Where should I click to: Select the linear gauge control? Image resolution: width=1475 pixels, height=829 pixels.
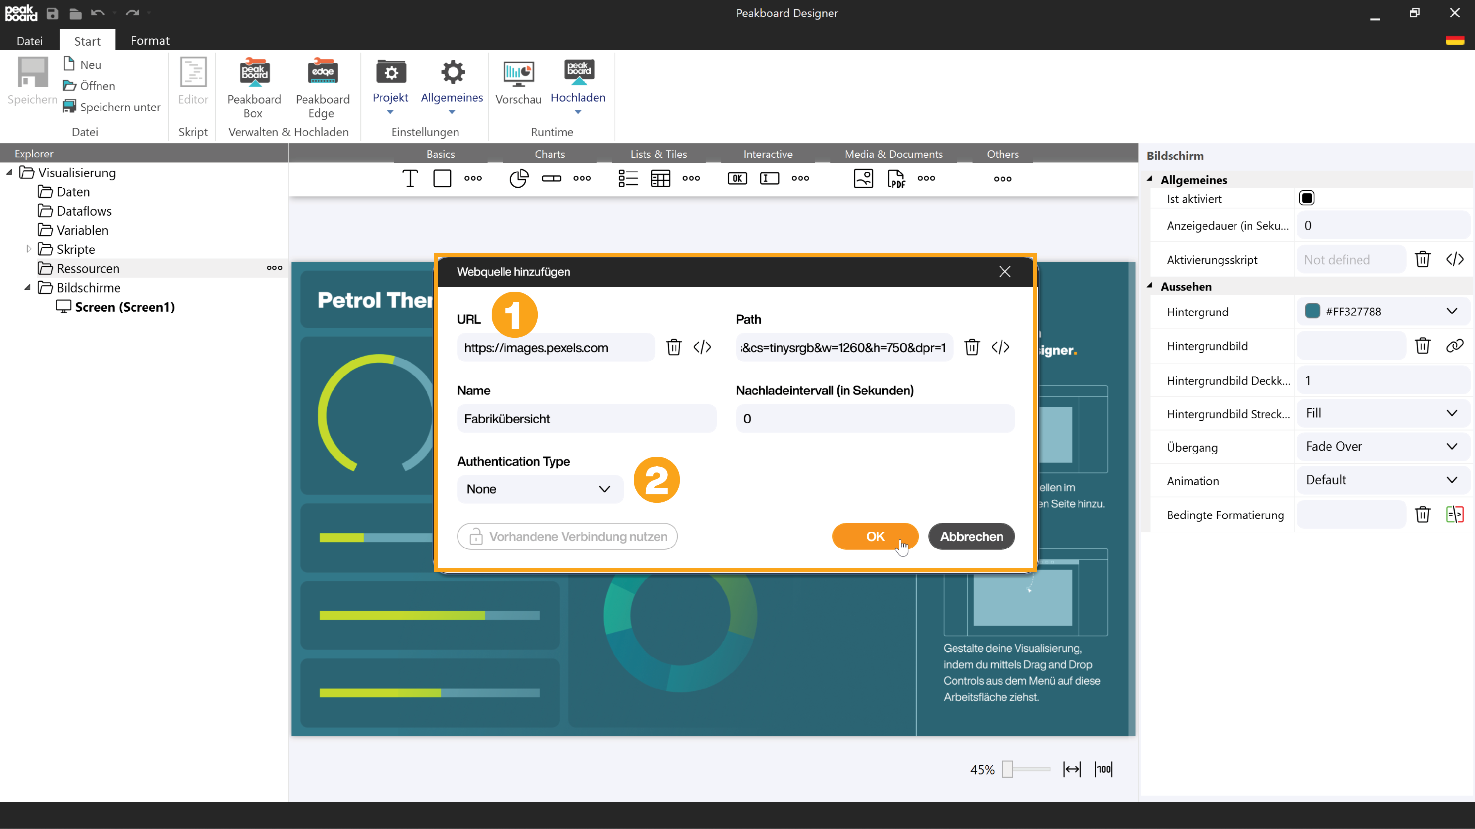click(552, 178)
